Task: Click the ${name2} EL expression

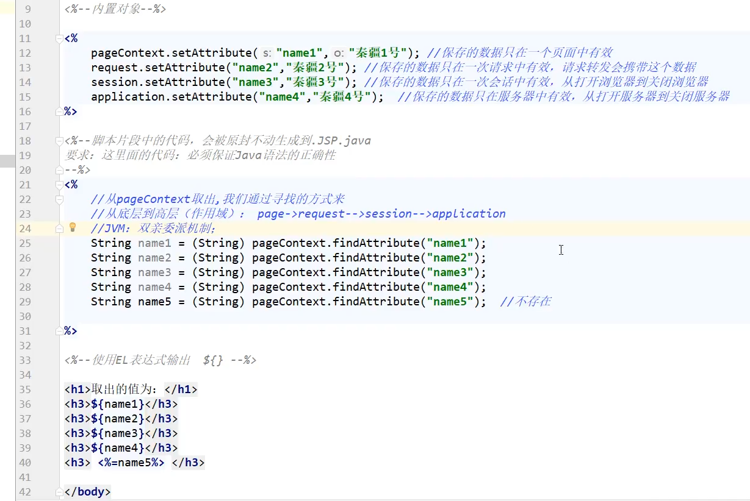Action: 118,419
